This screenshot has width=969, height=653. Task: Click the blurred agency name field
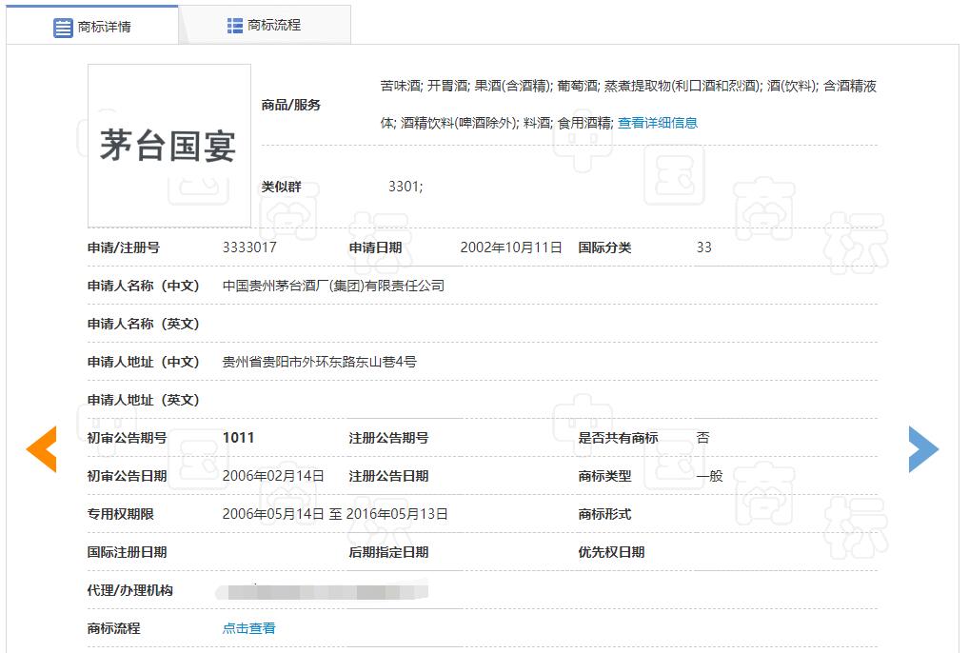point(322,591)
